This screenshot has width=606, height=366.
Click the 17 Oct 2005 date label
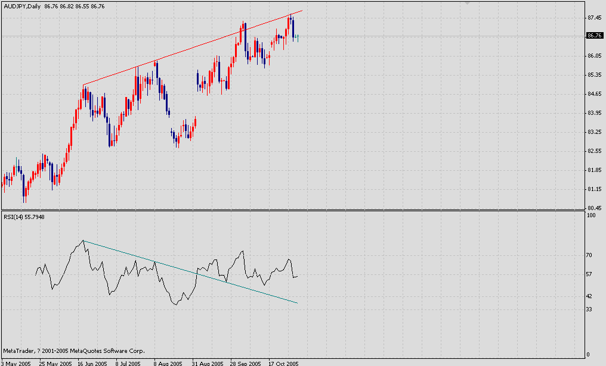click(284, 363)
